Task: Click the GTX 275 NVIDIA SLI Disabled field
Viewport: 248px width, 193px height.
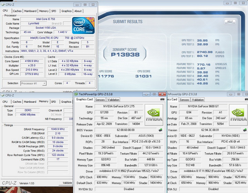Action: pyautogui.click(x=129, y=189)
